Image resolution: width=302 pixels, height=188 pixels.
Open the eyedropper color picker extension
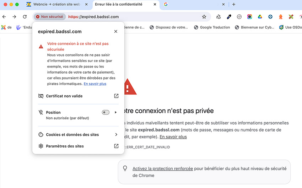[229, 17]
